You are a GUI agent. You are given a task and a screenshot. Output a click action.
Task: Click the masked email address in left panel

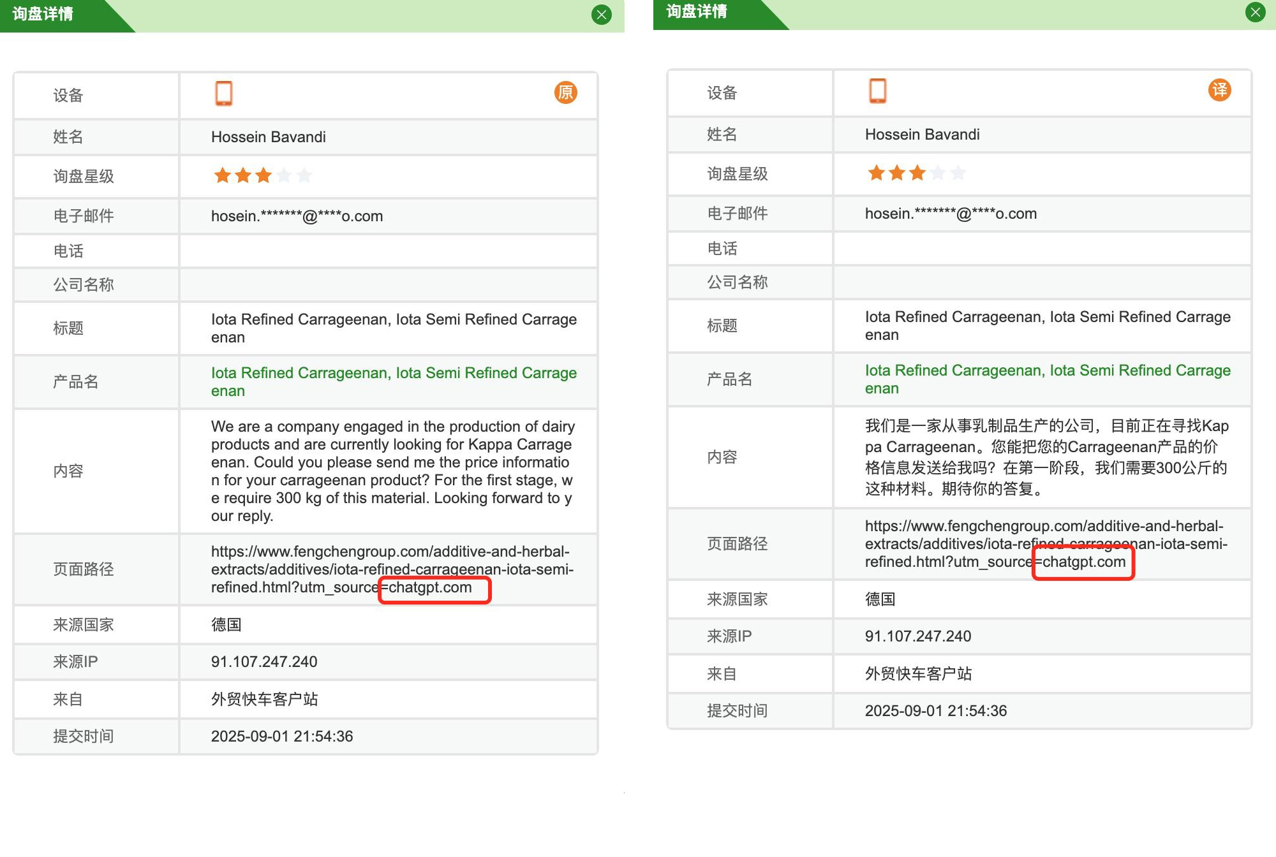pyautogui.click(x=297, y=216)
